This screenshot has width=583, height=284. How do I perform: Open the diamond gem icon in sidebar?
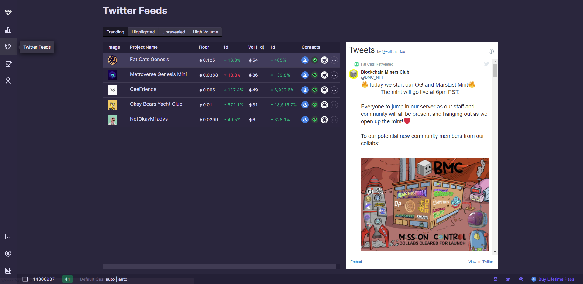coord(8,12)
